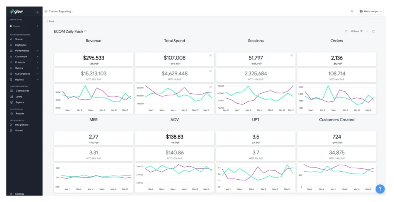Click the Sessions line chart

coord(256,99)
